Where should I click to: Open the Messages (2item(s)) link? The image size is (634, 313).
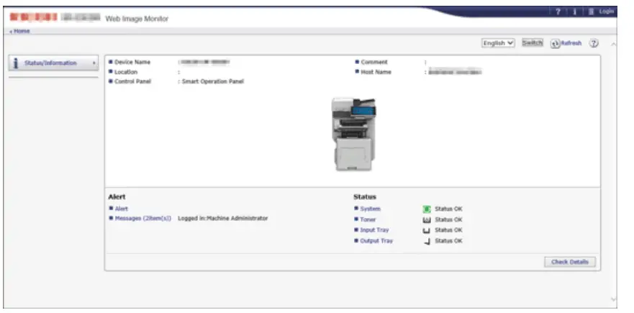[x=143, y=218]
